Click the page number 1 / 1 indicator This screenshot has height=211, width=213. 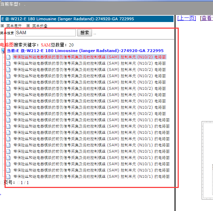tap(24, 183)
